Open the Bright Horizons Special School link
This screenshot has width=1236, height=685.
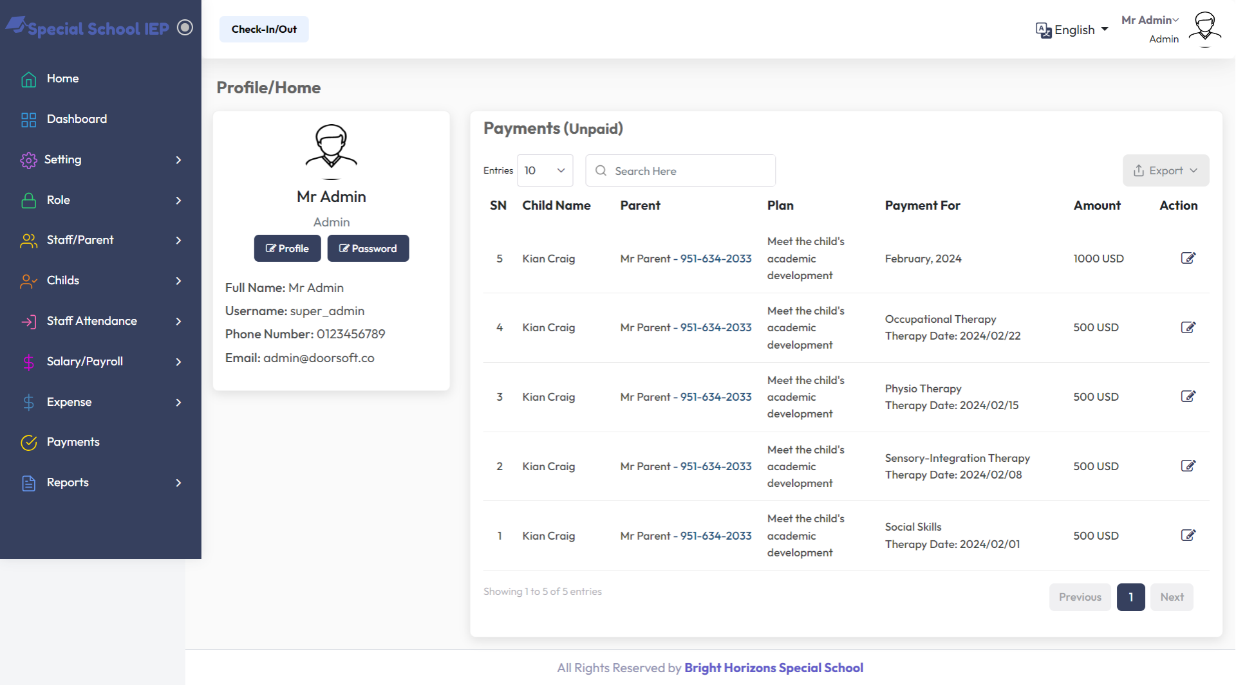[774, 668]
